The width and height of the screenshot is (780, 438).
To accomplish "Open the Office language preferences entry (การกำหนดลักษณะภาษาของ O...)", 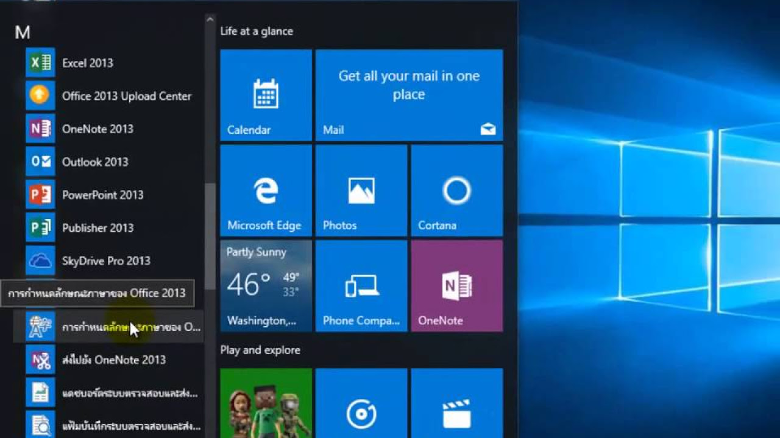I will click(108, 327).
